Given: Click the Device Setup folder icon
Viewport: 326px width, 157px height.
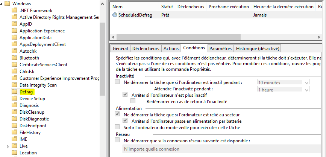Looking at the screenshot, I should [x=14, y=99].
